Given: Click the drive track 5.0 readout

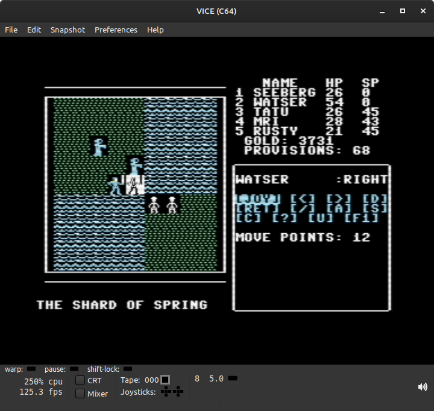Looking at the screenshot, I should 216,378.
